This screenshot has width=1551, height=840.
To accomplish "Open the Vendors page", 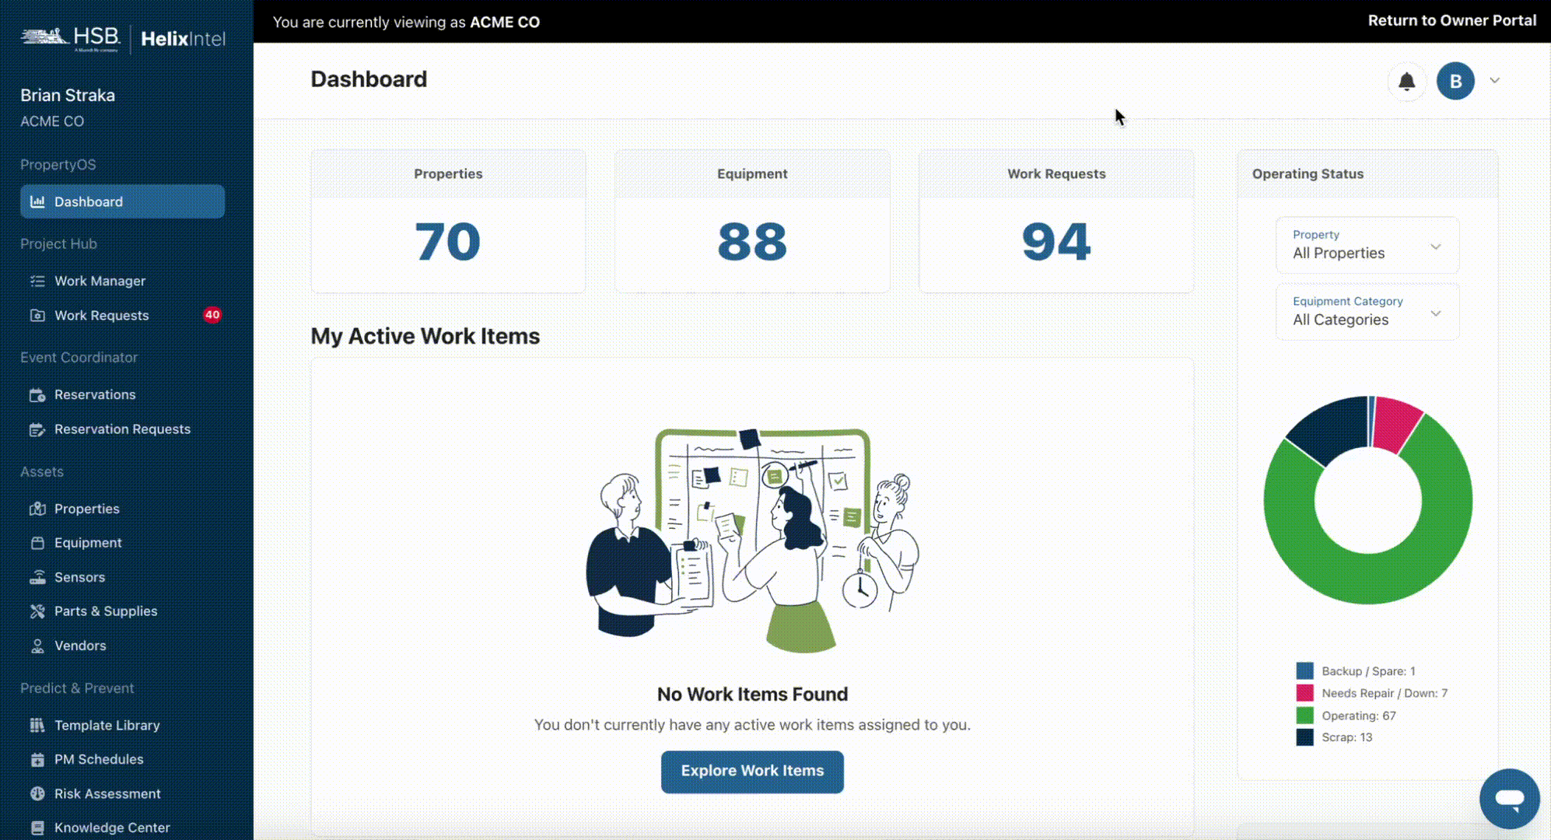I will (x=80, y=646).
